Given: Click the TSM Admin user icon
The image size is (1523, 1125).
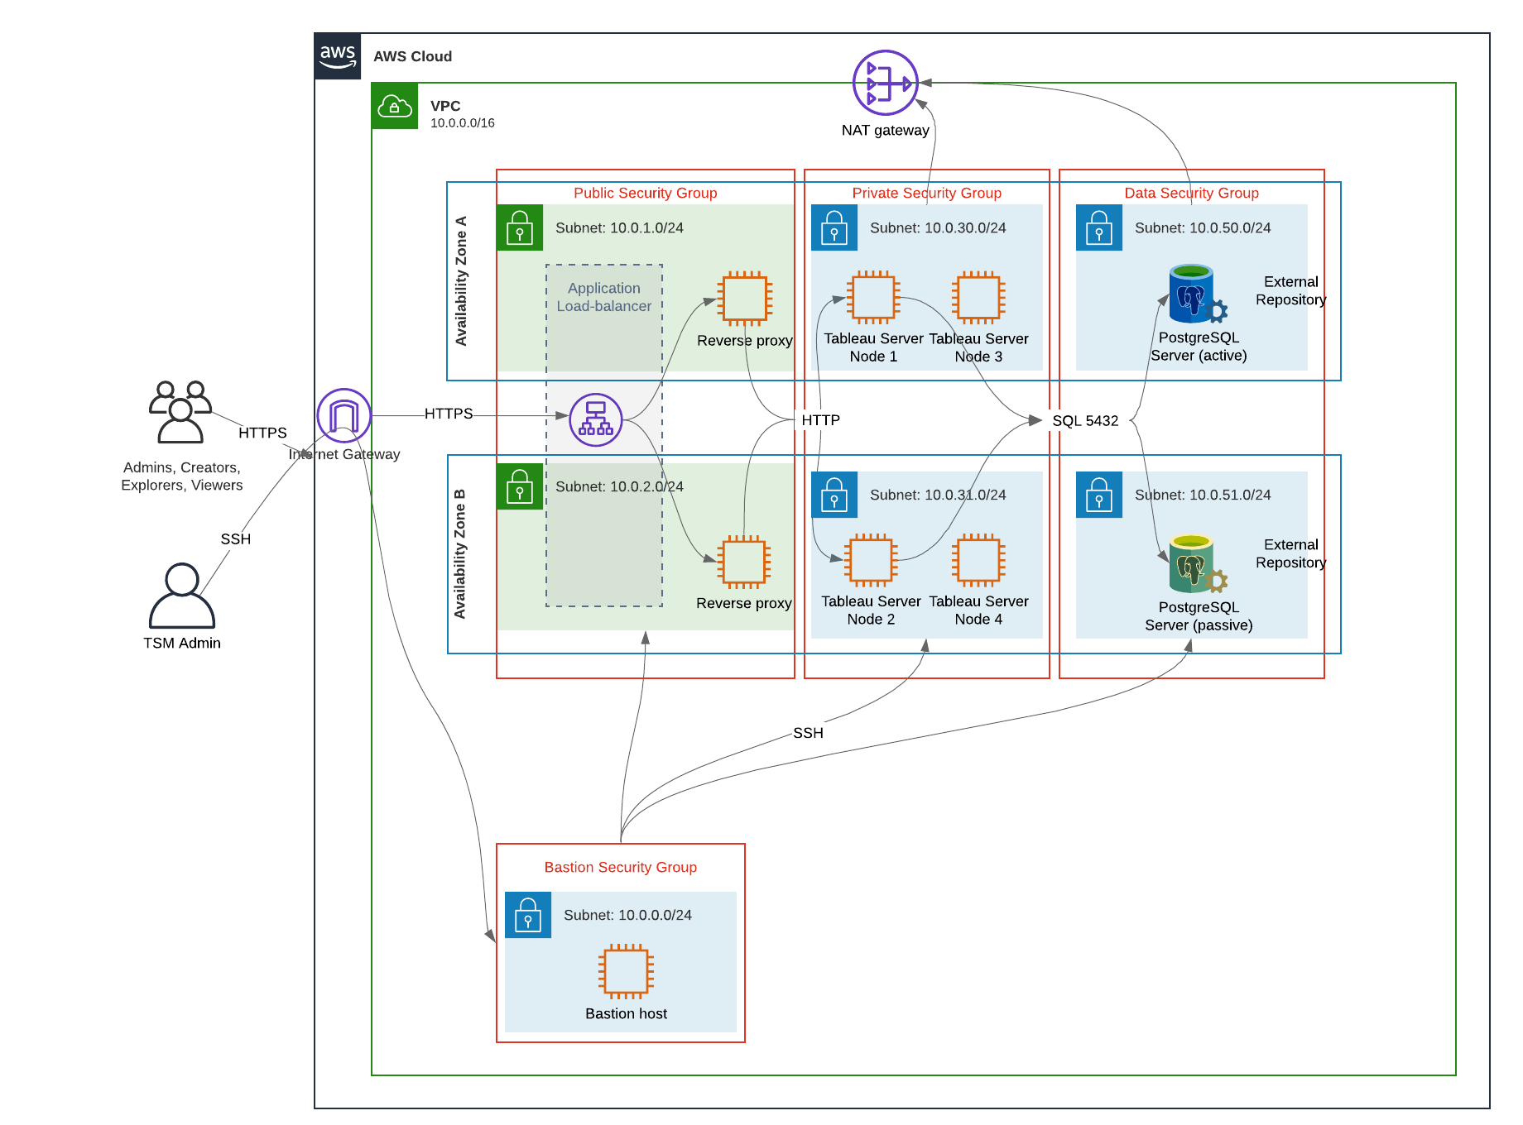Looking at the screenshot, I should [182, 596].
